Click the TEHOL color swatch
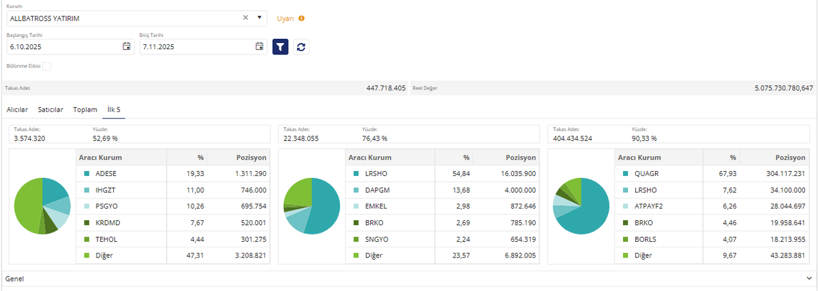Viewport: 818px width, 291px height. (86, 239)
